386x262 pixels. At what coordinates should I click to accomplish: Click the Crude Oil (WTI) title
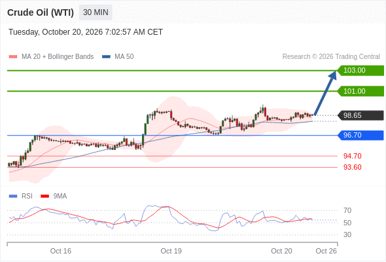tap(41, 12)
